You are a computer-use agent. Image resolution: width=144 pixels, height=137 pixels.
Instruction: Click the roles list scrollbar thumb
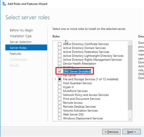click(x=130, y=78)
